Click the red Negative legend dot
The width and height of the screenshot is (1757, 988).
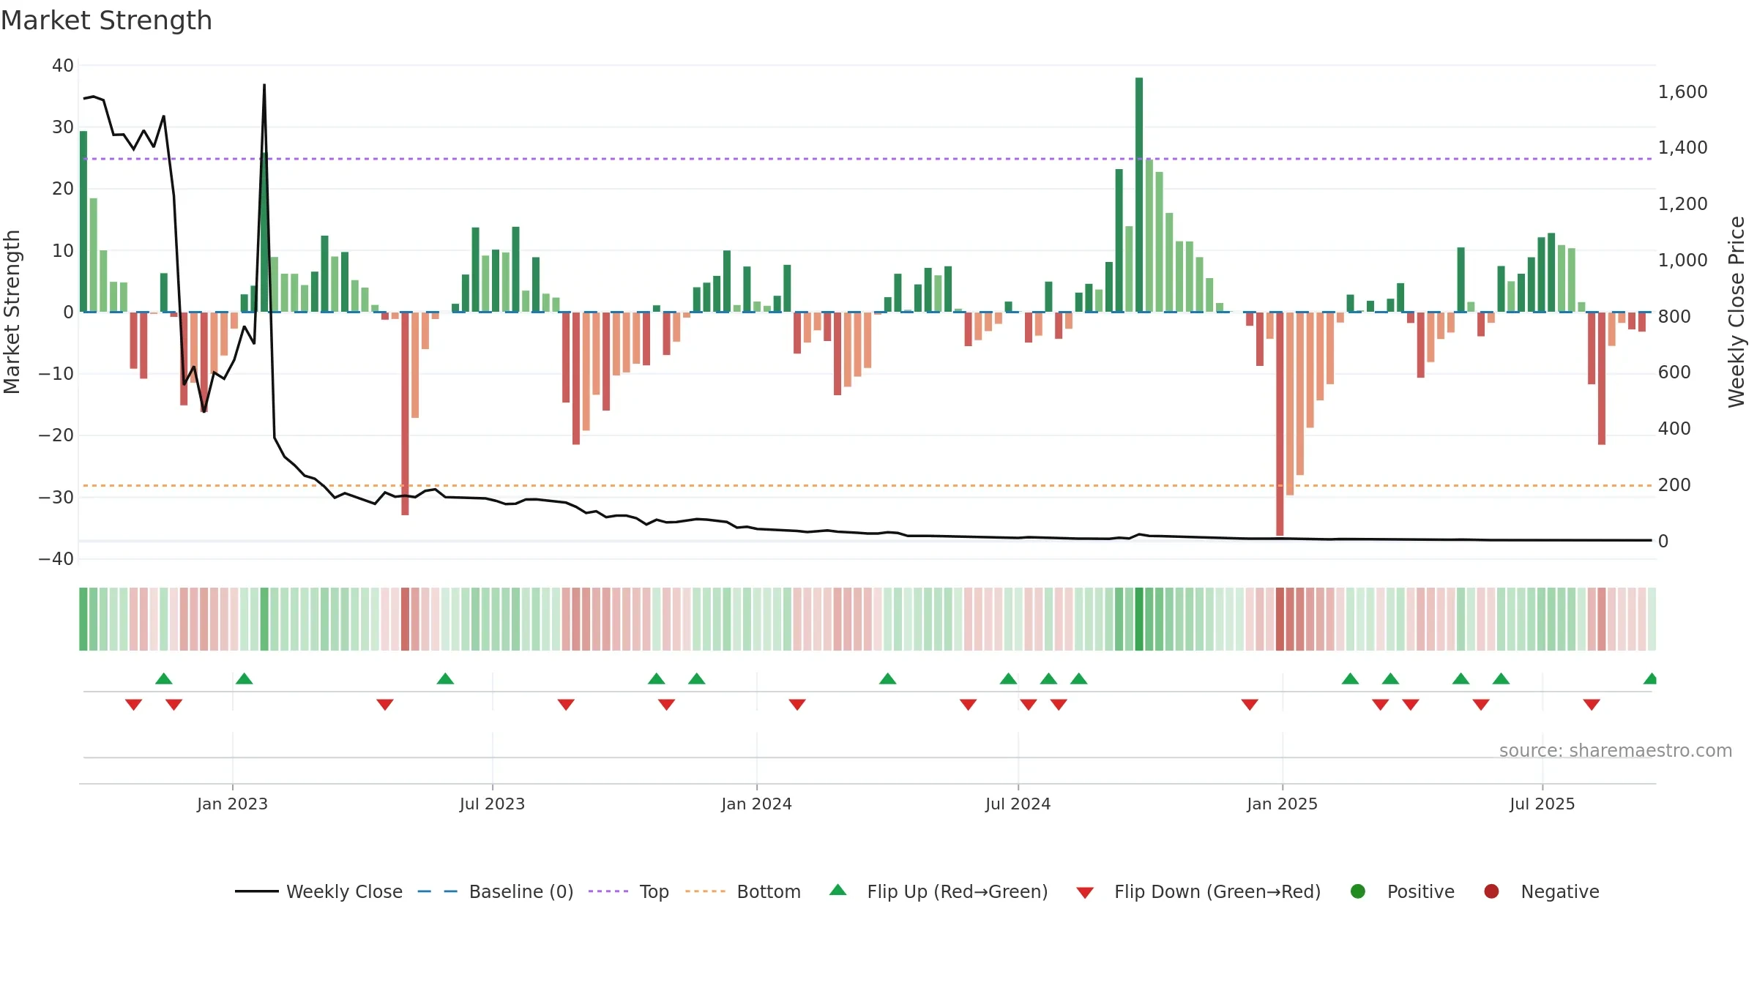[x=1491, y=891]
